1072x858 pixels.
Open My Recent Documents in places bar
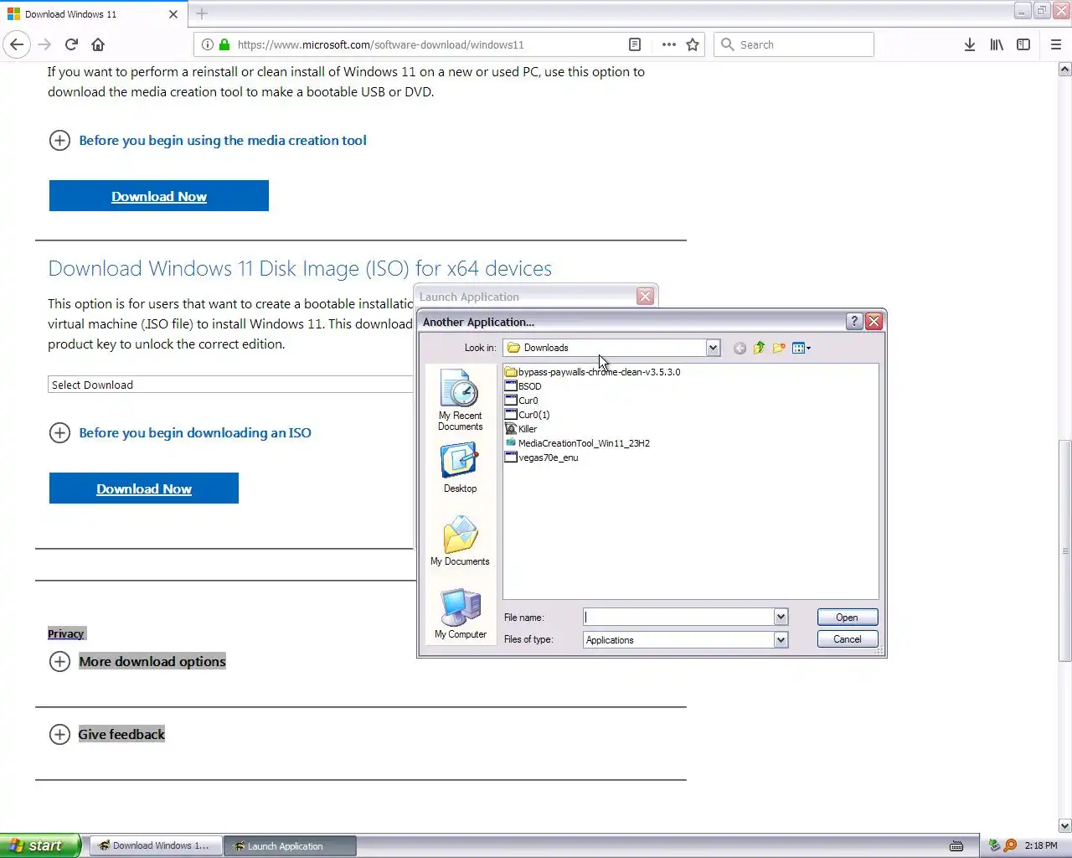coord(460,401)
